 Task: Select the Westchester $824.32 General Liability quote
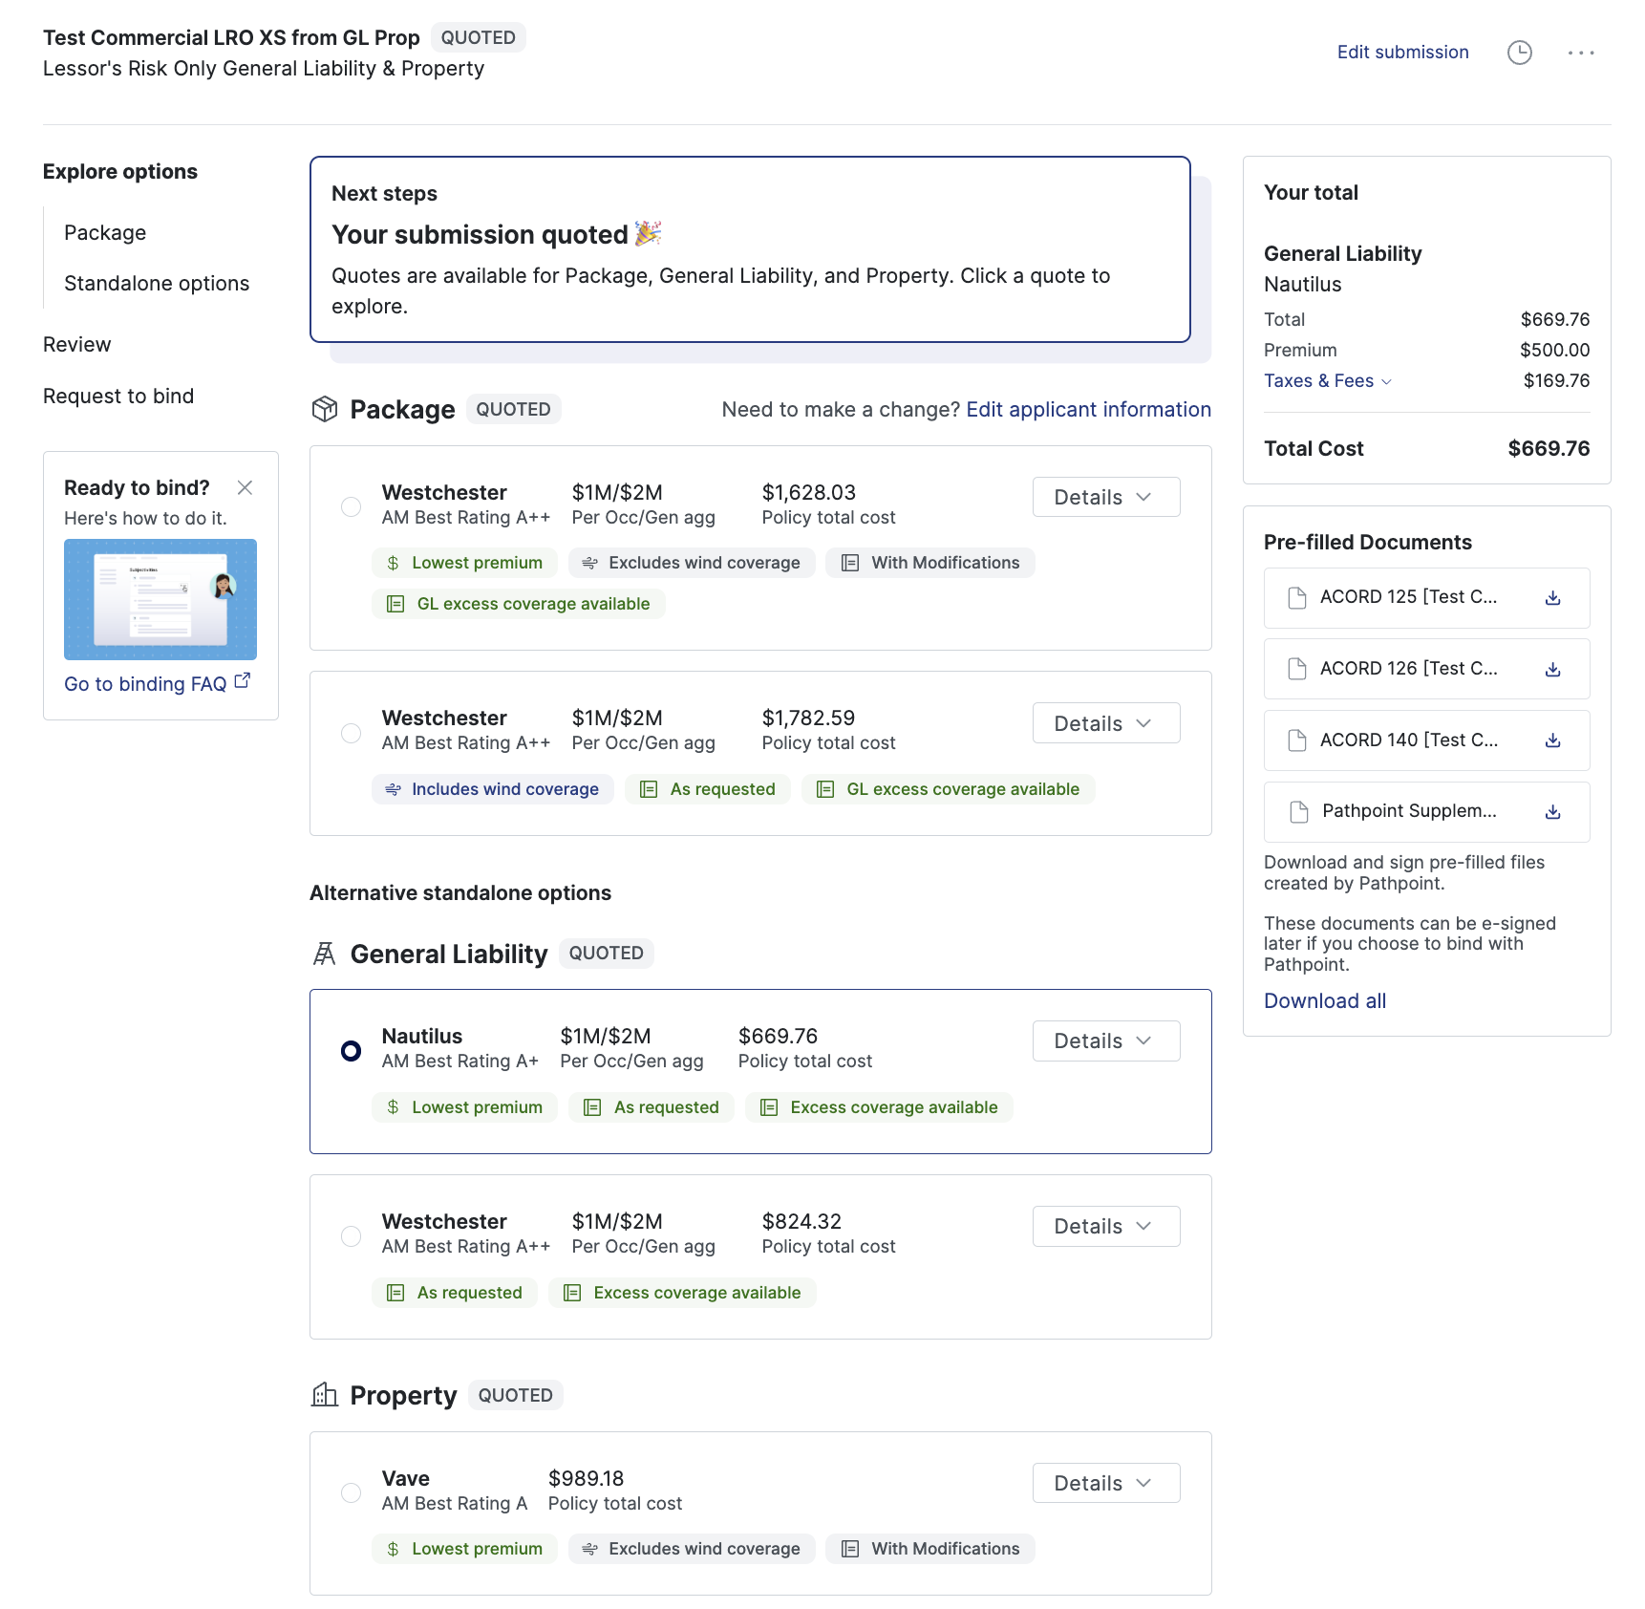[x=352, y=1236]
